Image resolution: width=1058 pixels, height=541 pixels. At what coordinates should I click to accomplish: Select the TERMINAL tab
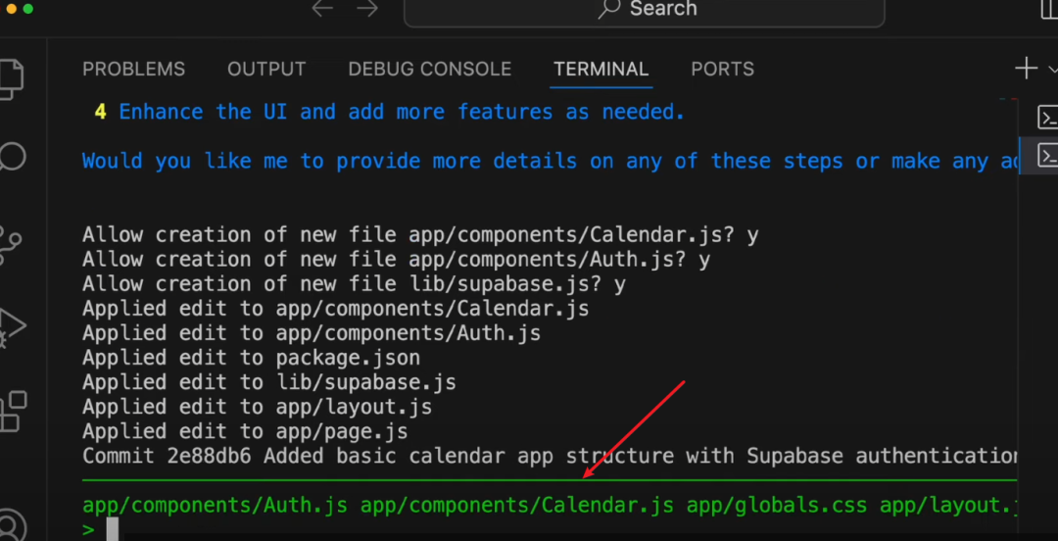coord(601,69)
